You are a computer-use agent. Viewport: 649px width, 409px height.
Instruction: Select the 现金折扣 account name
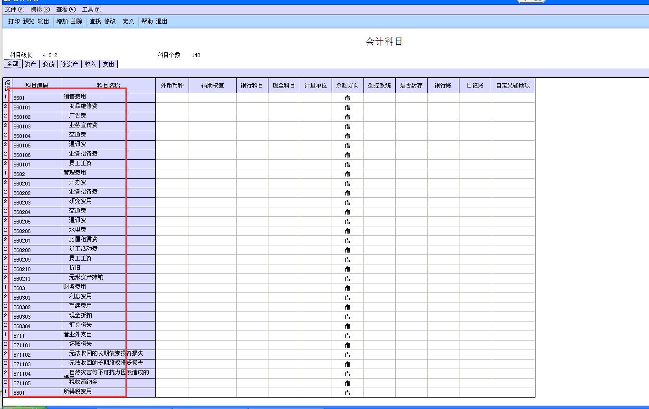(x=80, y=315)
